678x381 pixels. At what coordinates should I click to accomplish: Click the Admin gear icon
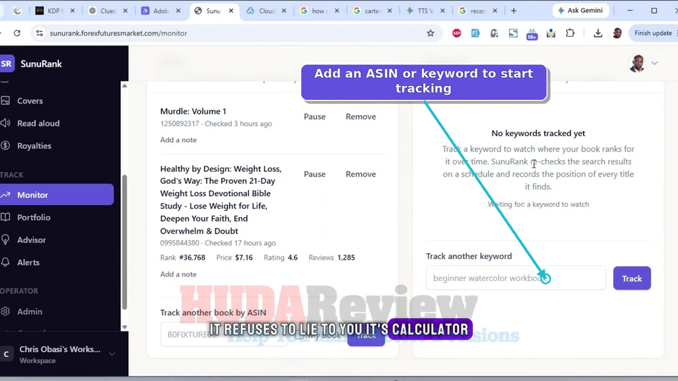[x=5, y=312]
